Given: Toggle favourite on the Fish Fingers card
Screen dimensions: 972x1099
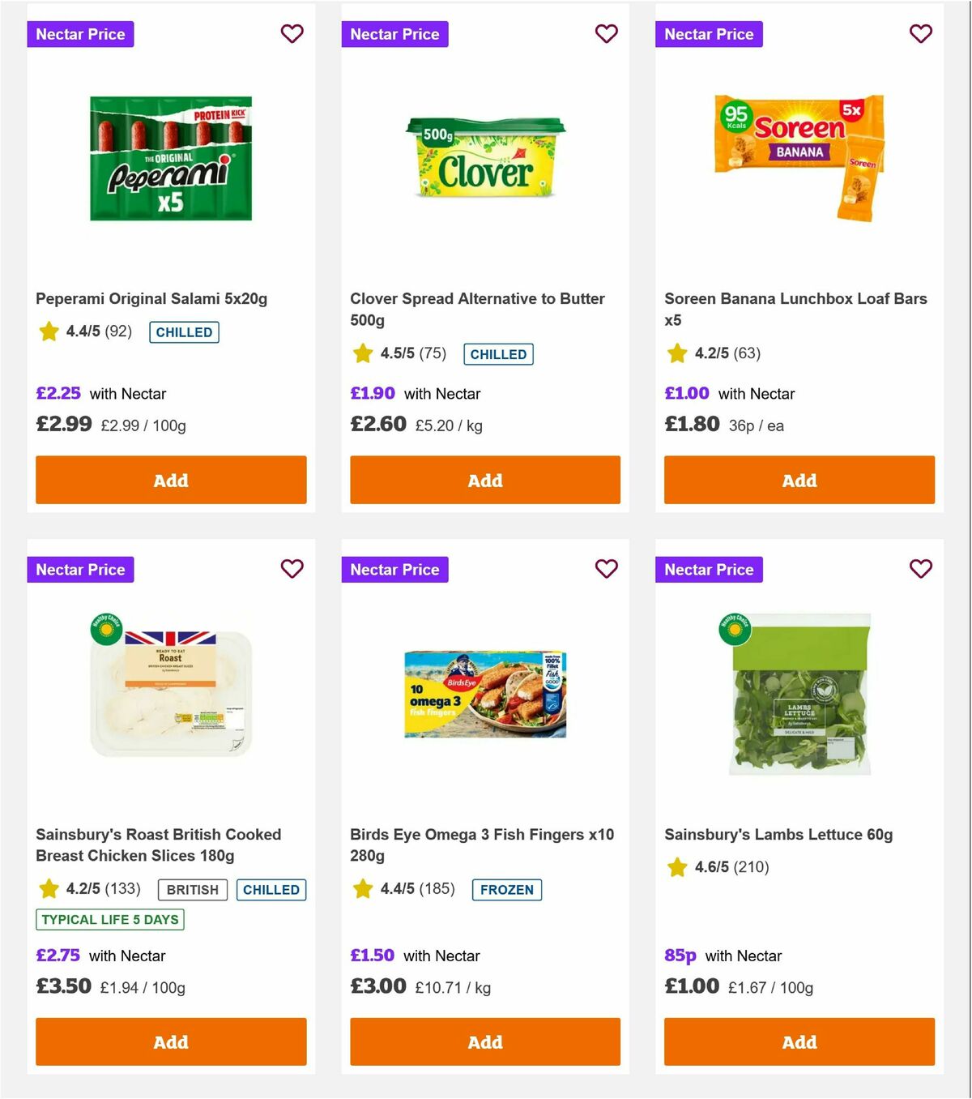Looking at the screenshot, I should (606, 570).
